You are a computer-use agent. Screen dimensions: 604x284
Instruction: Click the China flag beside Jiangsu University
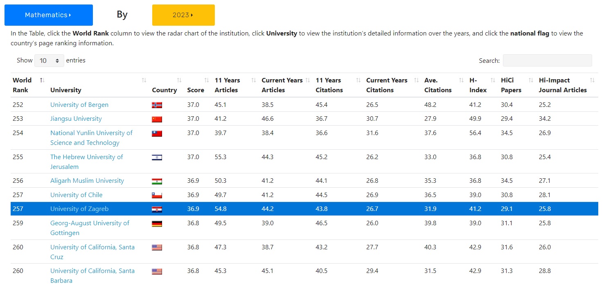(x=157, y=119)
